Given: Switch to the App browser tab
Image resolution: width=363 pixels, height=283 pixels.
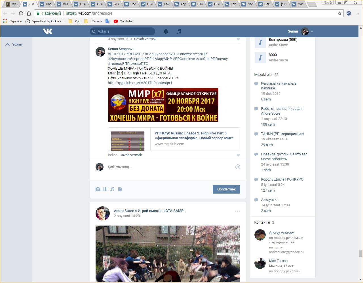Looking at the screenshot, I should coord(181,4).
